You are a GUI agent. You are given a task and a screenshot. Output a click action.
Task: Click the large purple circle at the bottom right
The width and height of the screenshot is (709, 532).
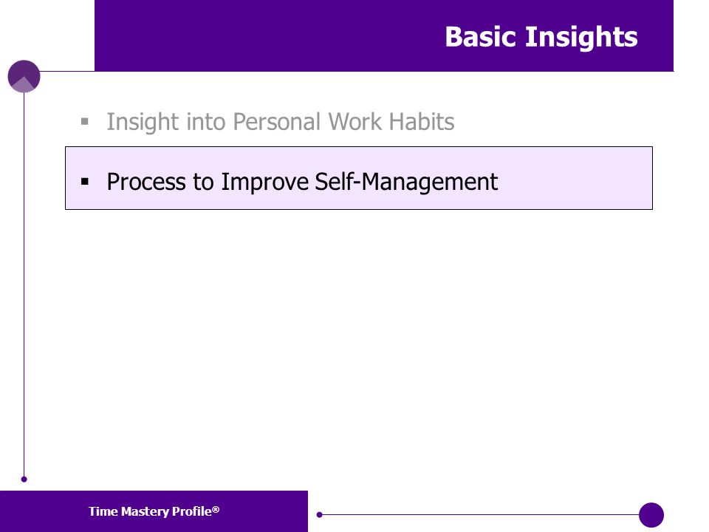[x=651, y=515]
